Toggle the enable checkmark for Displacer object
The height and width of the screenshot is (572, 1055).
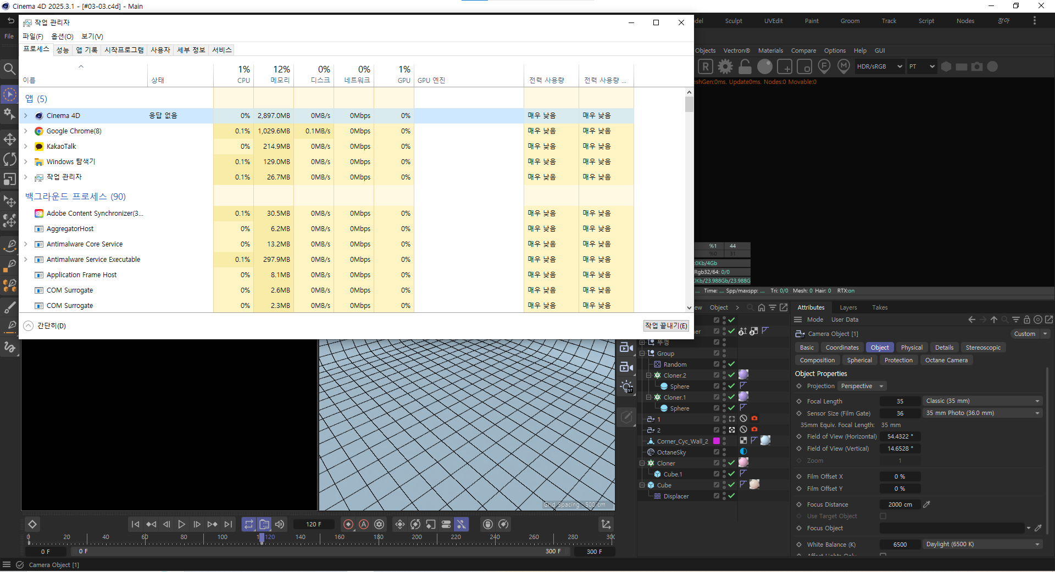(x=731, y=496)
